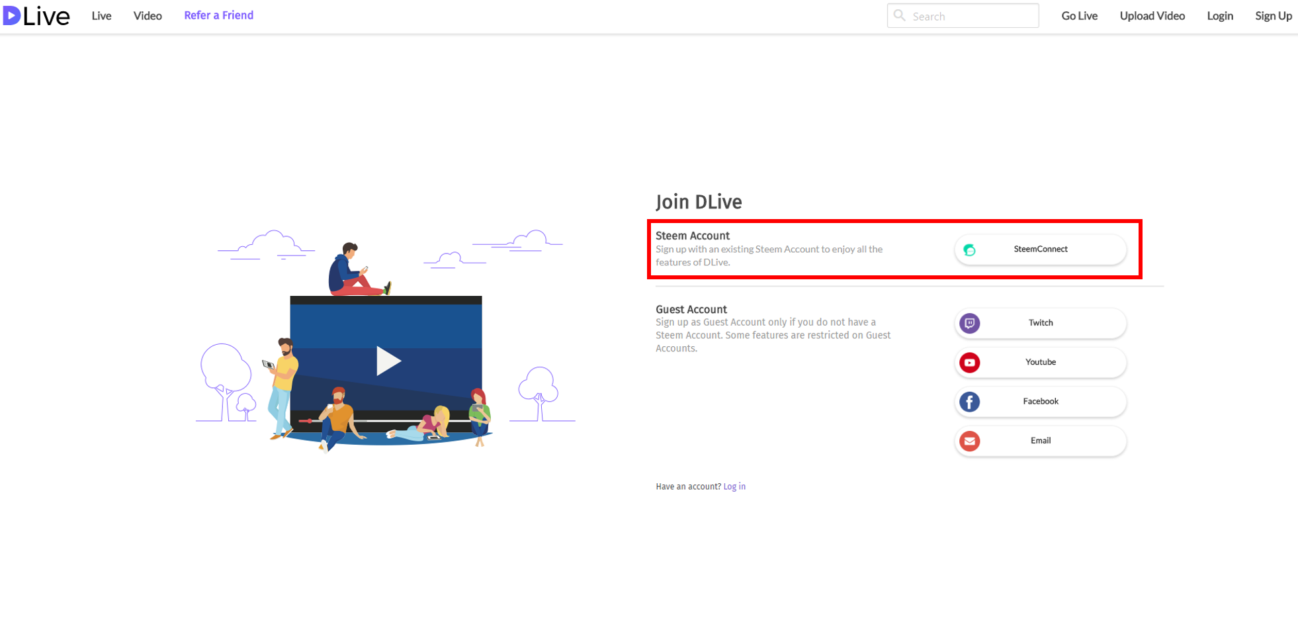Click the play triangle in the illustration
The height and width of the screenshot is (644, 1298).
[388, 361]
